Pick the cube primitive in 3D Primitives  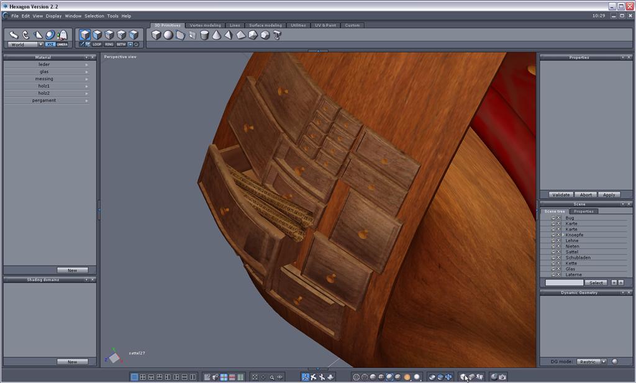coord(157,35)
